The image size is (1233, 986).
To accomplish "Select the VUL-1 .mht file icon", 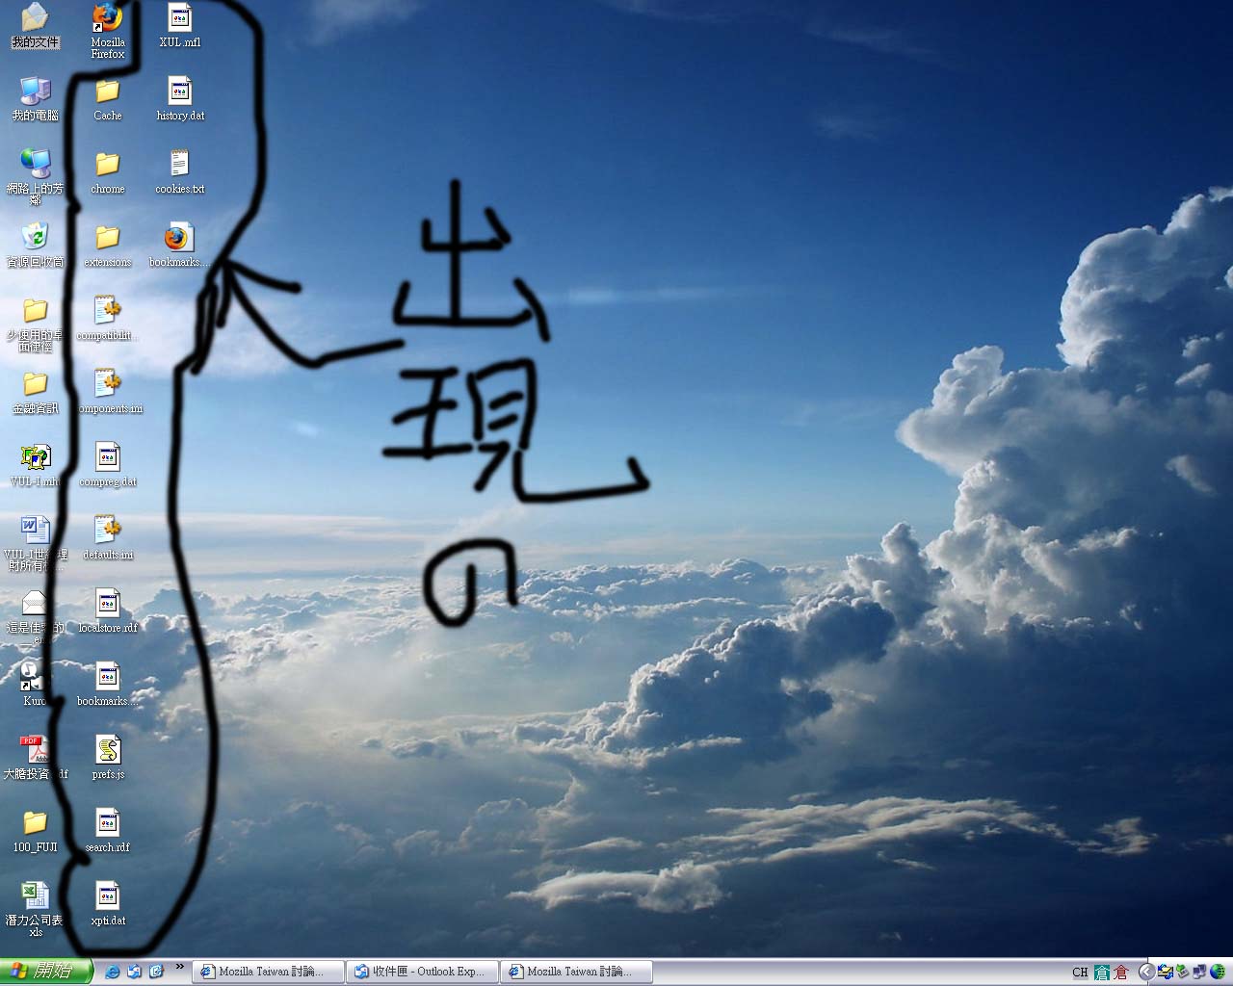I will pyautogui.click(x=35, y=465).
